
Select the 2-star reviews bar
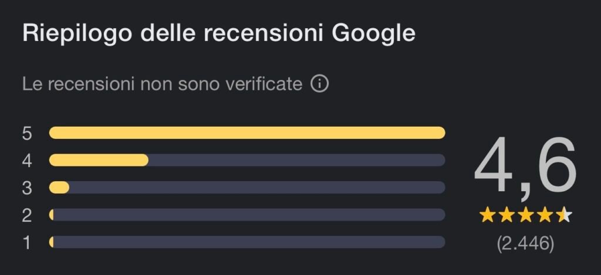tap(247, 215)
